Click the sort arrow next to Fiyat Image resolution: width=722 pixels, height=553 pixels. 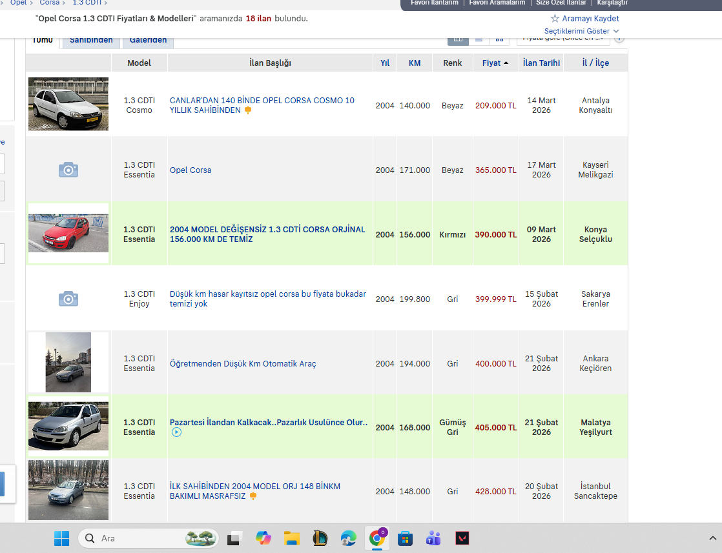pyautogui.click(x=506, y=63)
